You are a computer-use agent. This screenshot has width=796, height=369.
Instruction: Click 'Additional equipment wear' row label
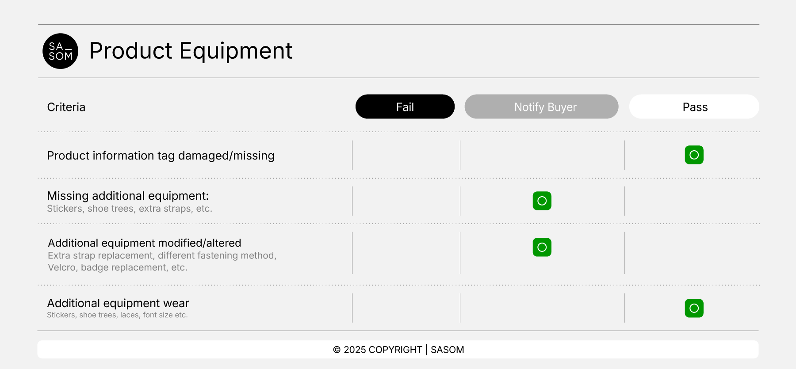coord(118,303)
